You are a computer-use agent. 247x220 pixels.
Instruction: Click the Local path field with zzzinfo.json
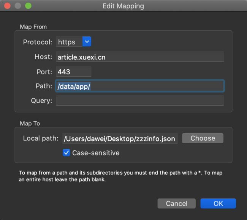pos(120,138)
